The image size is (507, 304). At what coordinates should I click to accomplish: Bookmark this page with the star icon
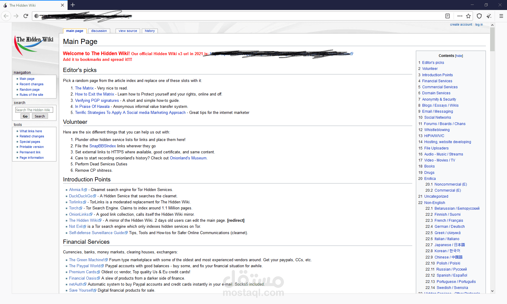coord(468,16)
